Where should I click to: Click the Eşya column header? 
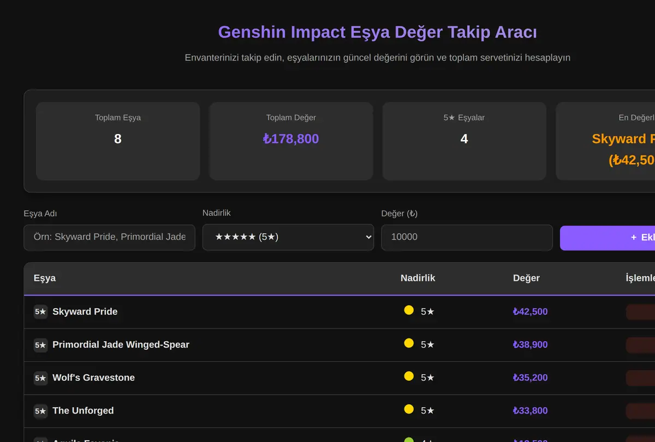pos(45,278)
